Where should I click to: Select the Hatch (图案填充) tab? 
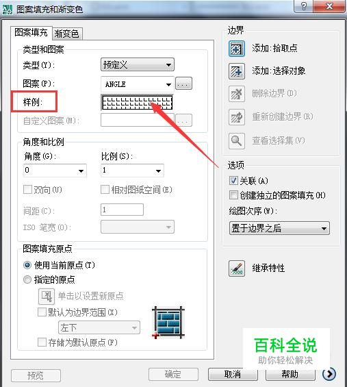point(31,32)
